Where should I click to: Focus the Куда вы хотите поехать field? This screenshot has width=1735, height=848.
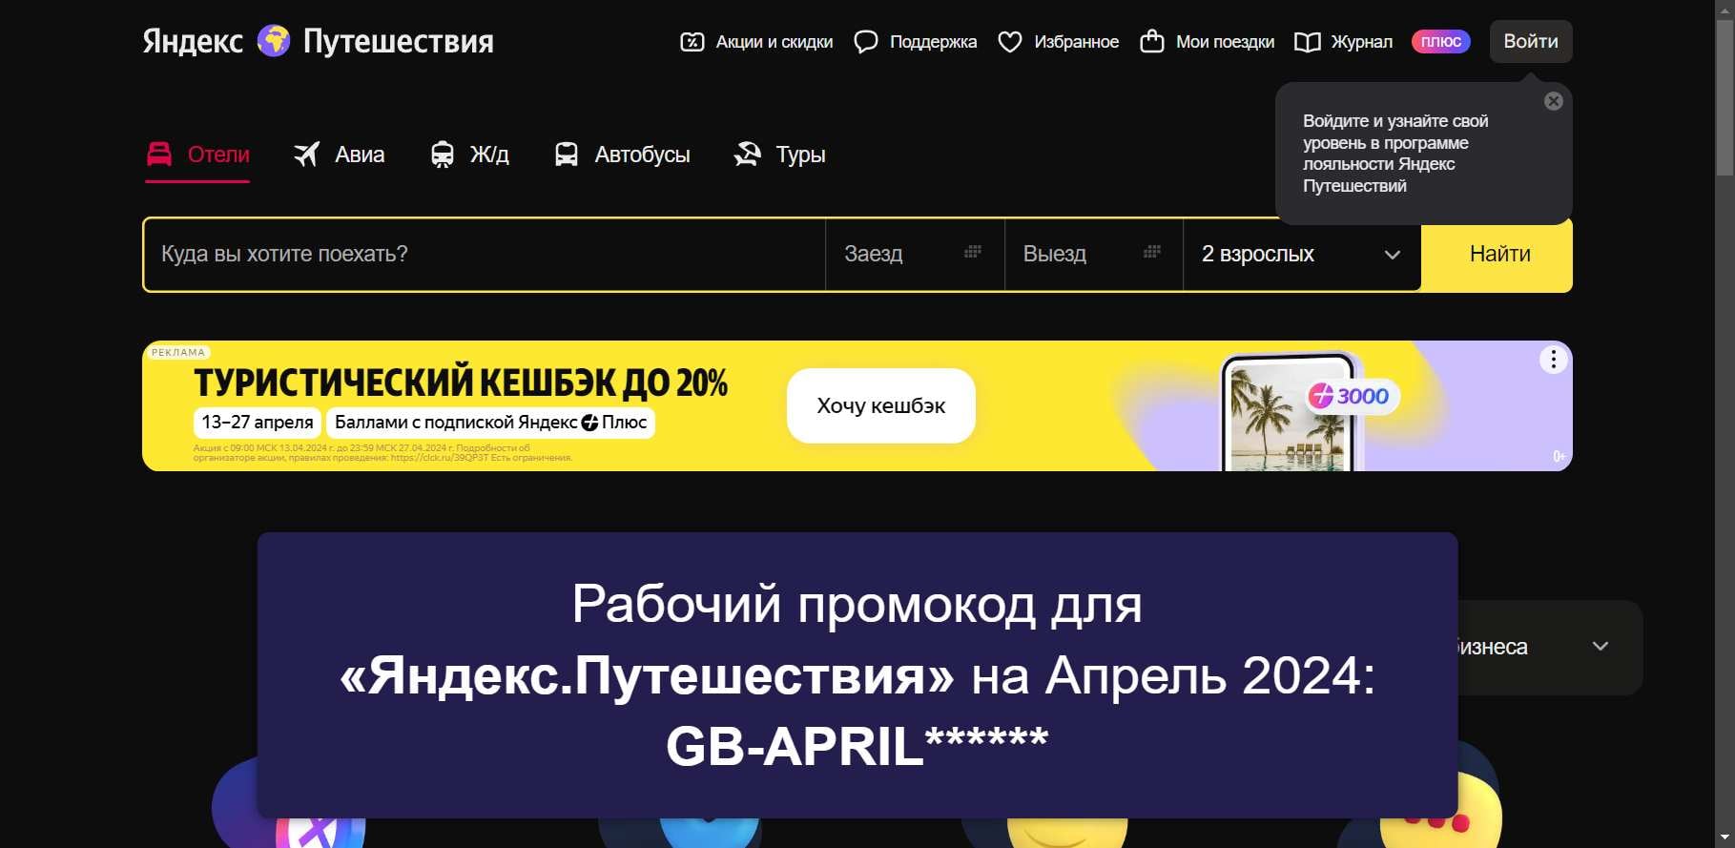coord(484,255)
